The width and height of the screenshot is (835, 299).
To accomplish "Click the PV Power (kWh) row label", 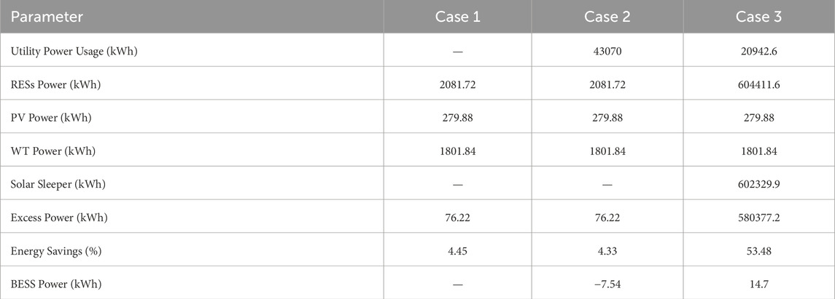I will 51,118.
